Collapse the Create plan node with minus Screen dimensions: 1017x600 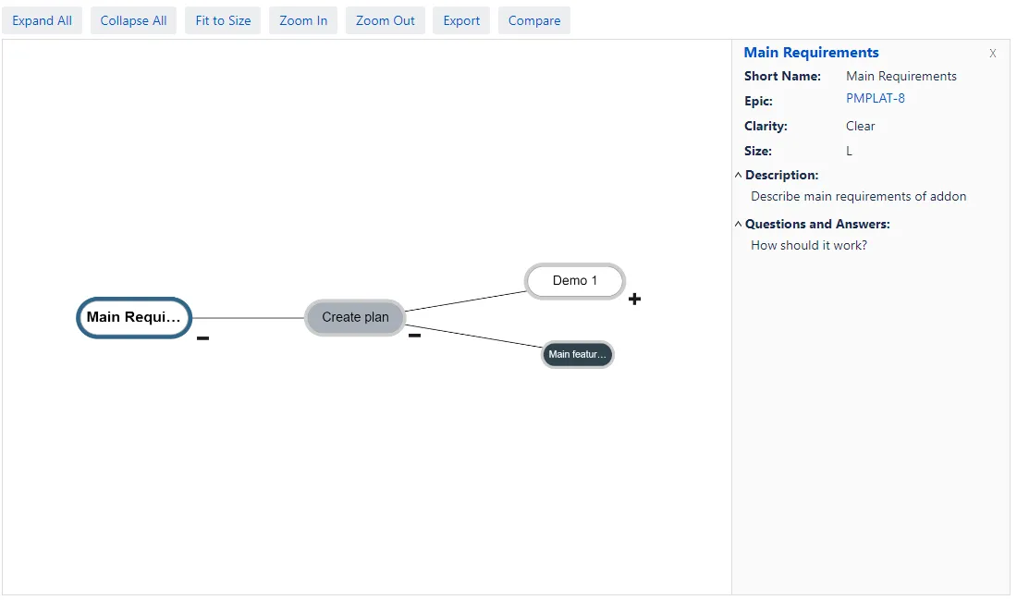click(x=414, y=336)
